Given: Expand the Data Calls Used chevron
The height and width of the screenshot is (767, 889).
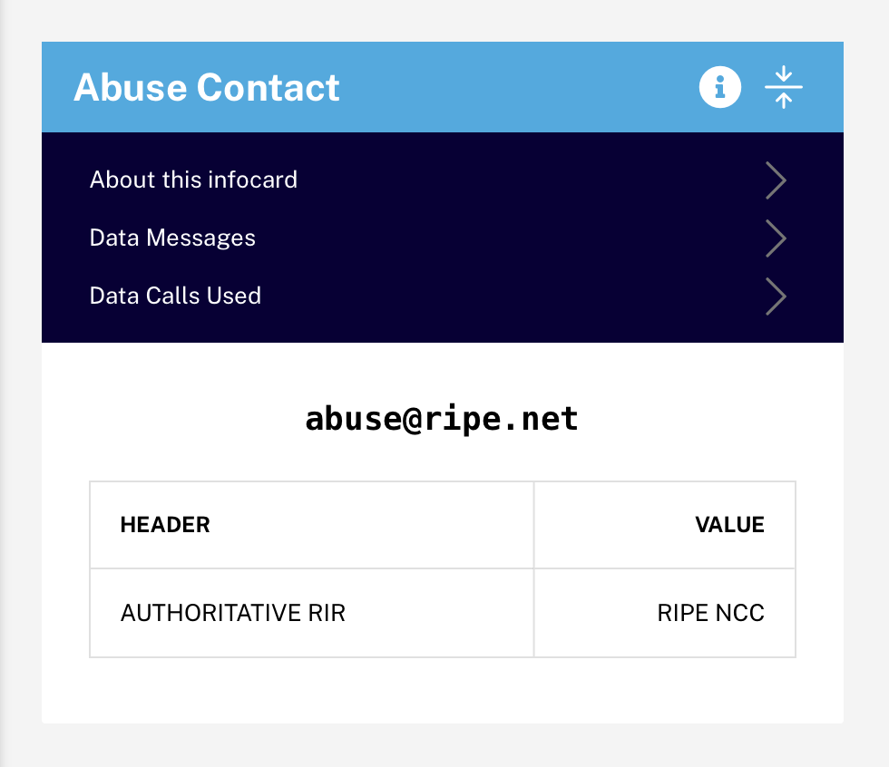Looking at the screenshot, I should click(x=776, y=296).
